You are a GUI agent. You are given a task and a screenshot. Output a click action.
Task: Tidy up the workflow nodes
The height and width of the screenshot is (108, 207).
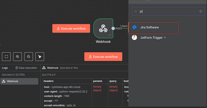point(40,57)
